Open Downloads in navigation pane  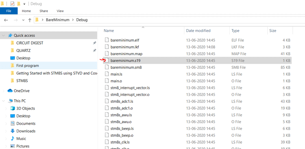[26, 131]
